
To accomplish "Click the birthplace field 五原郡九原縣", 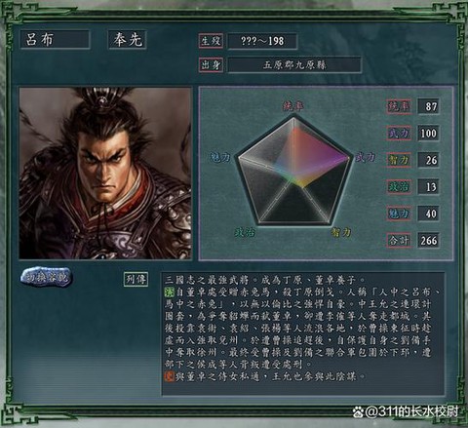I will [x=294, y=65].
